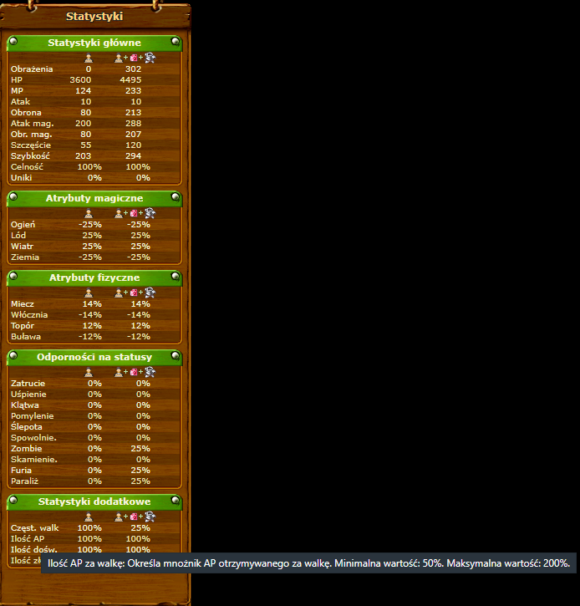
Task: Click left round knob on Statystyki główne header
Action: (13, 42)
